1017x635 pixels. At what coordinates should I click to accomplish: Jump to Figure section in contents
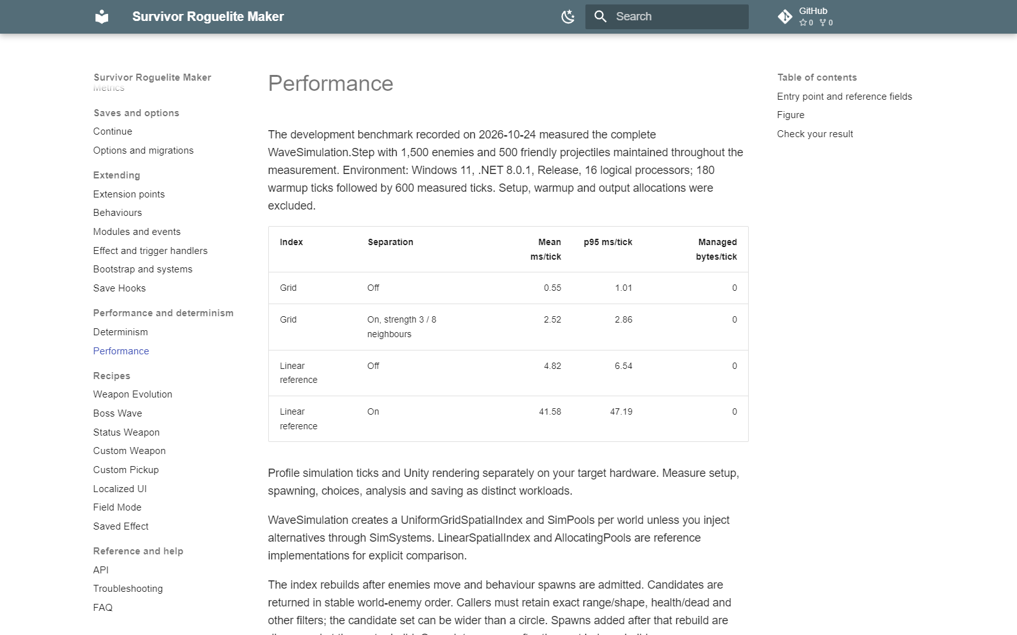tap(791, 115)
